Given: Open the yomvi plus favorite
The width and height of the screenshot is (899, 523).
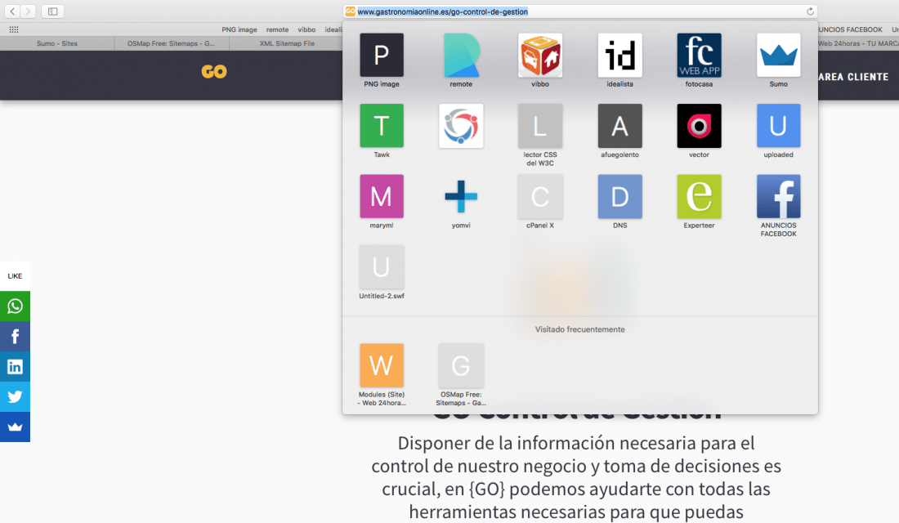Looking at the screenshot, I should pos(461,196).
